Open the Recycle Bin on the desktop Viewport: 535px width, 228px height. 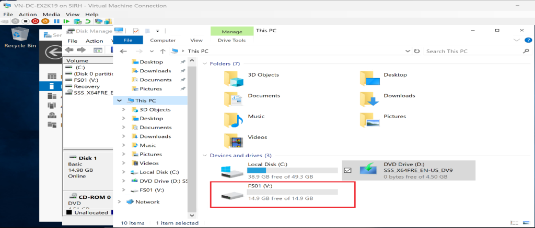pyautogui.click(x=20, y=35)
